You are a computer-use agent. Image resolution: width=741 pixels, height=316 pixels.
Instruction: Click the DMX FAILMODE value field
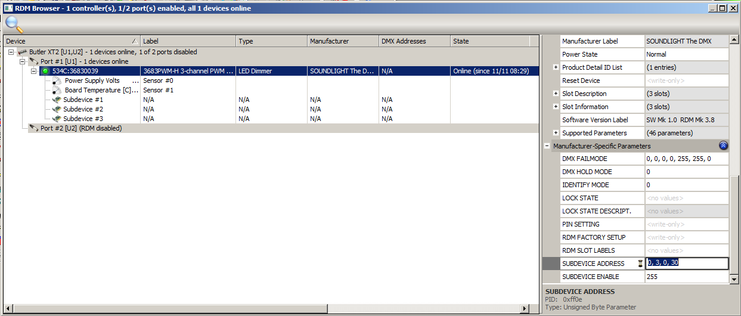click(687, 159)
